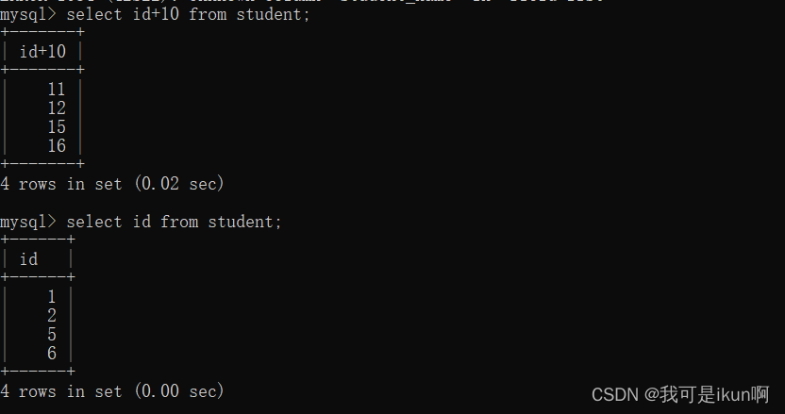Click the CSDN watermark text
The width and height of the screenshot is (785, 414).
[615, 395]
